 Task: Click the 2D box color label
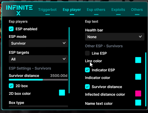click(x=20, y=94)
